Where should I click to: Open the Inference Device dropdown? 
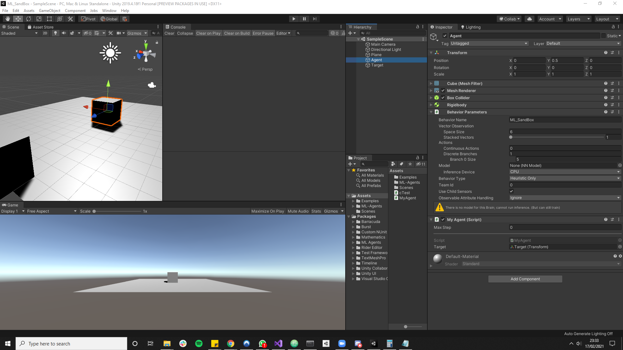[x=565, y=172]
